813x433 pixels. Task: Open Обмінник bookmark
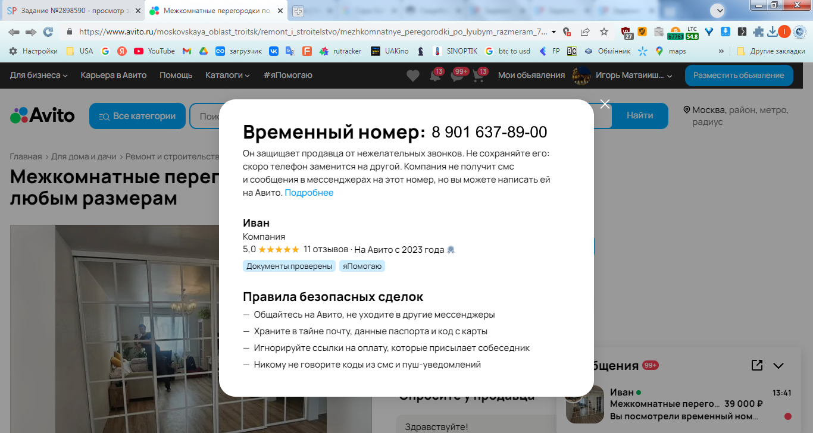pos(607,51)
